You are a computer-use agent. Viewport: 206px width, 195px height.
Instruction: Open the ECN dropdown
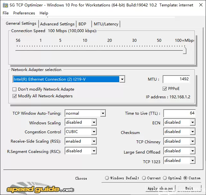(x=179, y=122)
